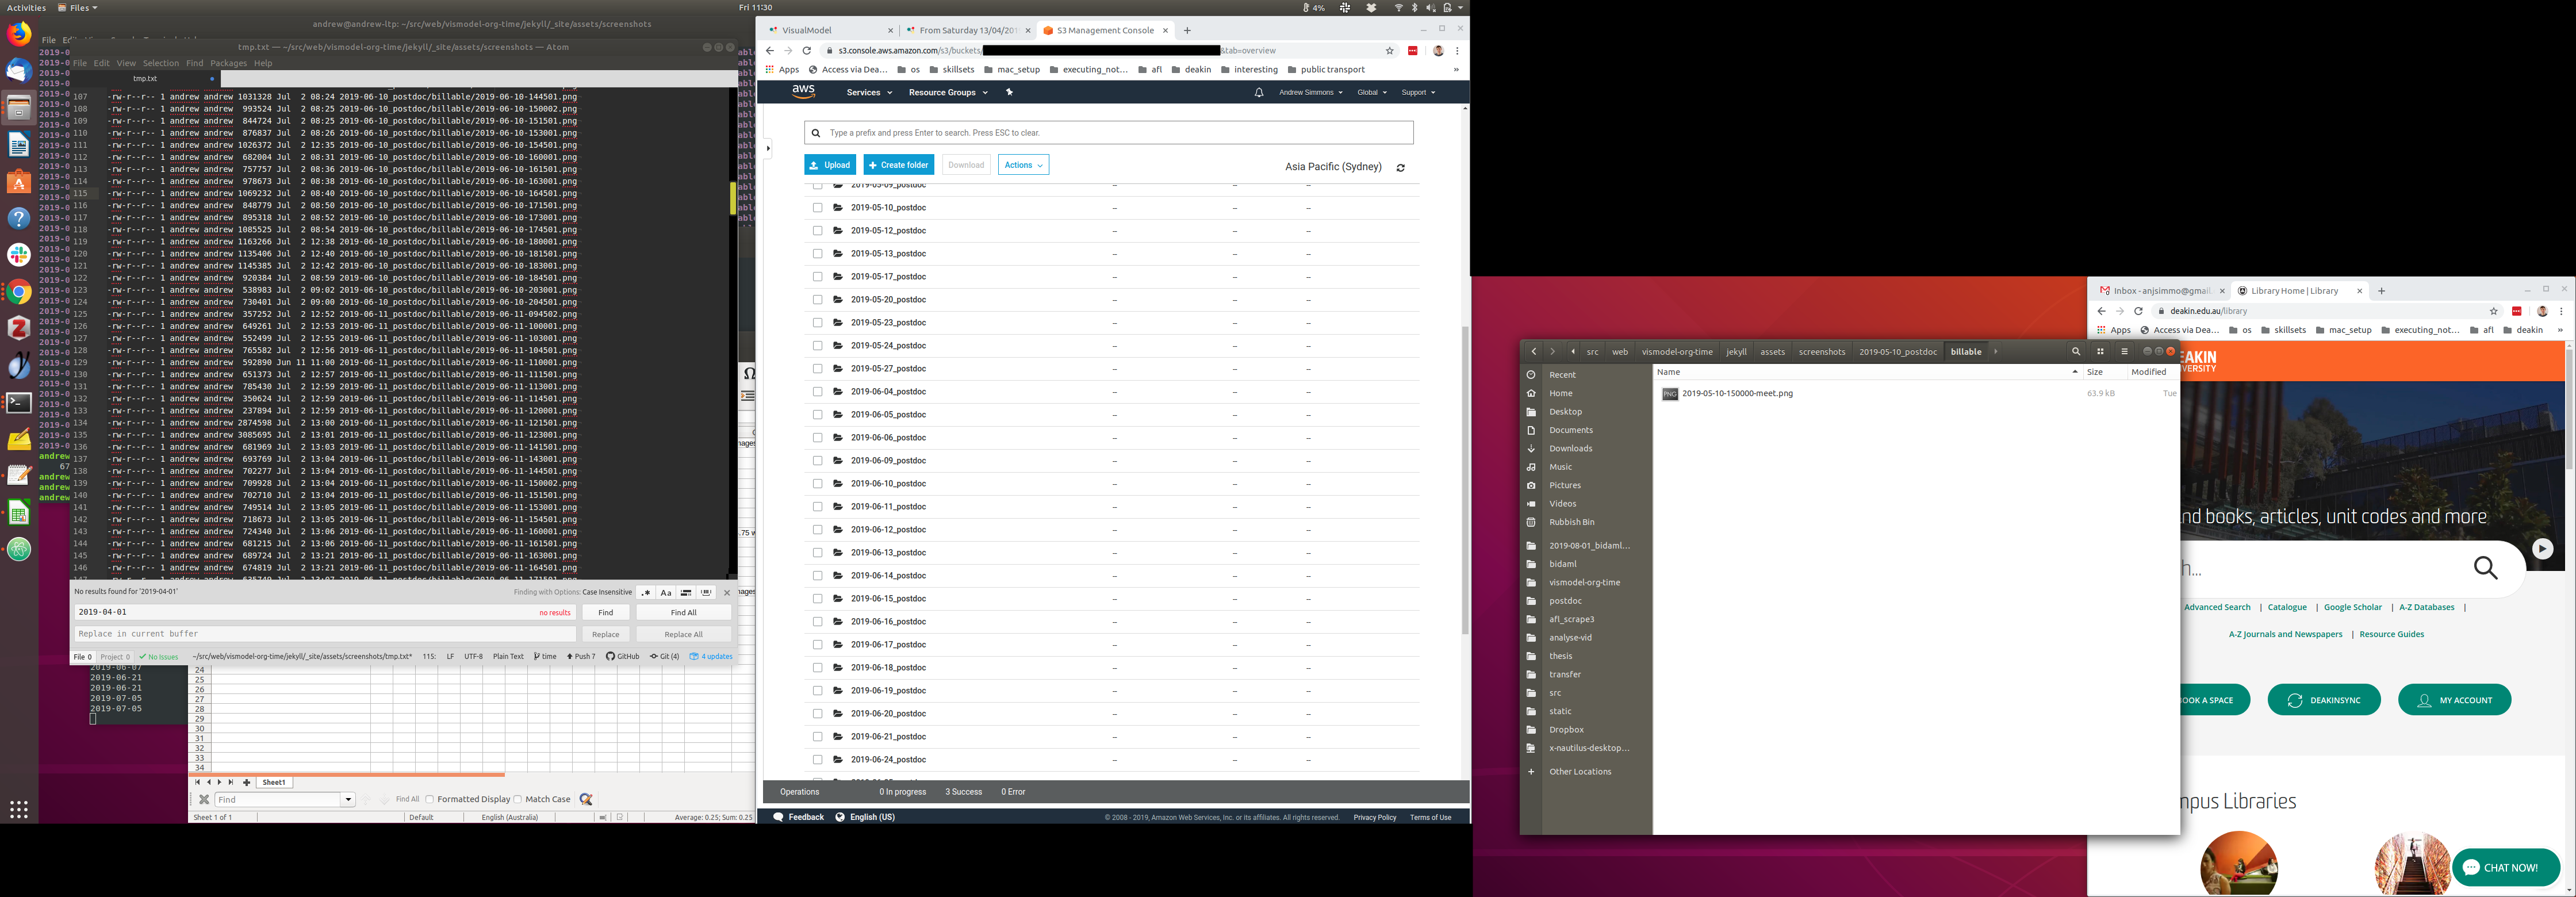Open Firefox from the Ubuntu dock

click(19, 33)
